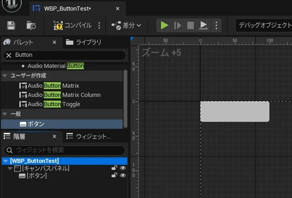Click the ウィジェットを検索 search field
The width and height of the screenshot is (292, 198).
(x=65, y=150)
